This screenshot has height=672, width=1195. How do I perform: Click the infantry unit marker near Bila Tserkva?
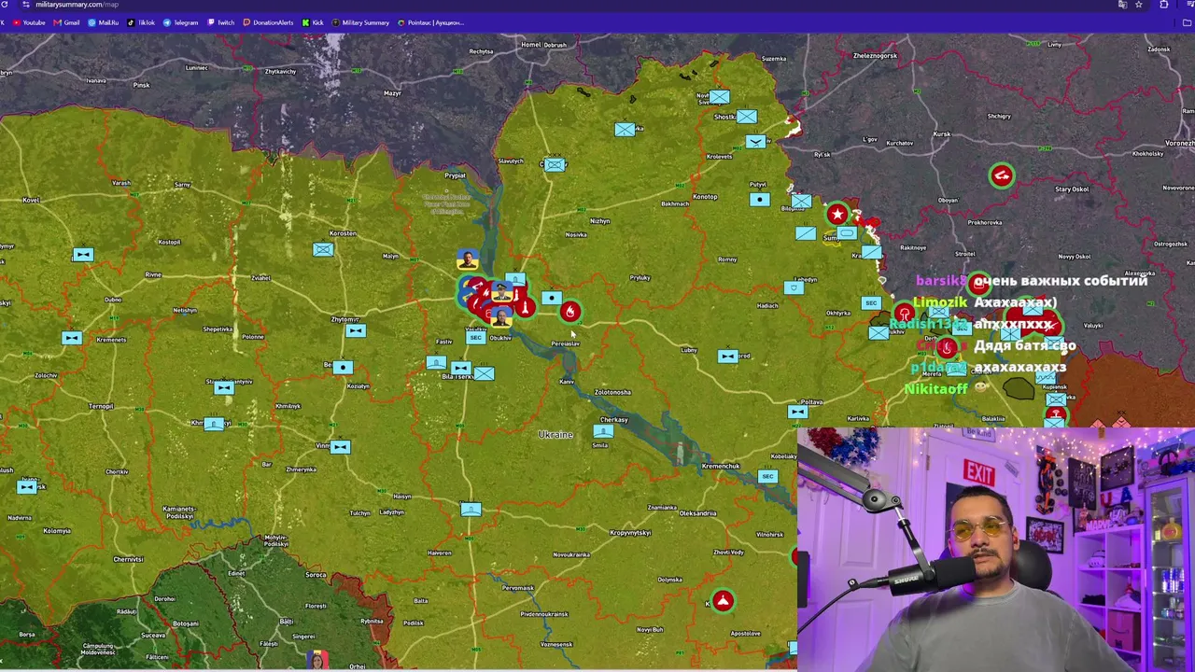(x=483, y=373)
